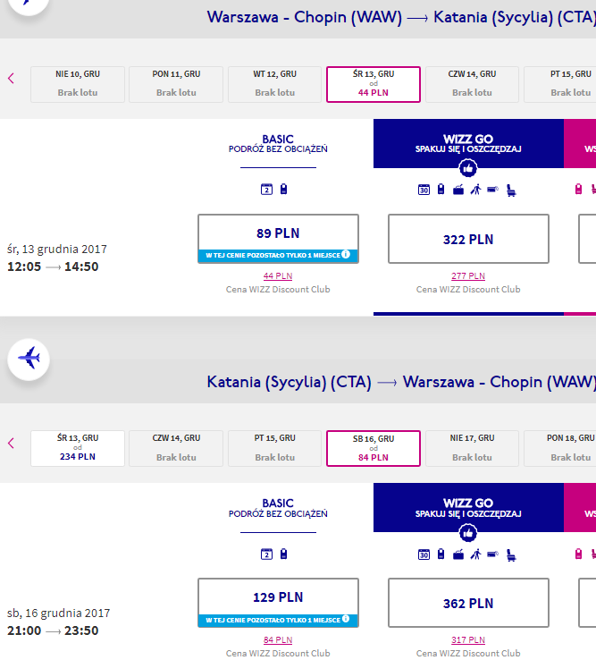596x660 pixels.
Task: Click outbound WIZZ GO small cabin bag icon
Action: point(441,189)
